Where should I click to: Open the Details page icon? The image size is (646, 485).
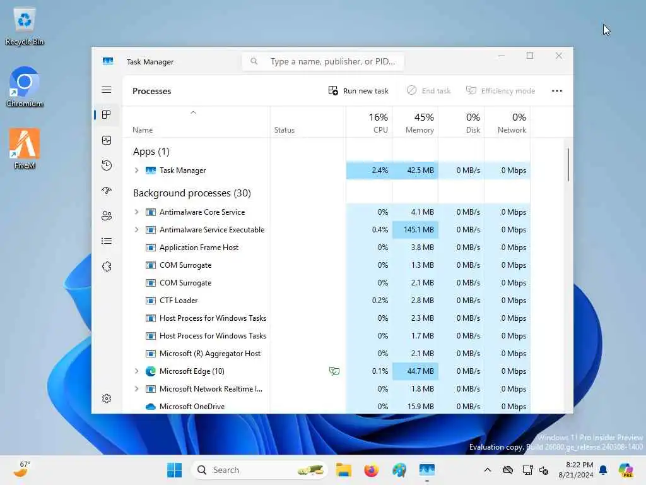click(x=107, y=241)
